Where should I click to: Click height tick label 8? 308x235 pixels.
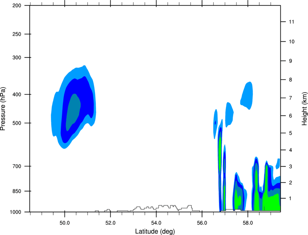290,80
